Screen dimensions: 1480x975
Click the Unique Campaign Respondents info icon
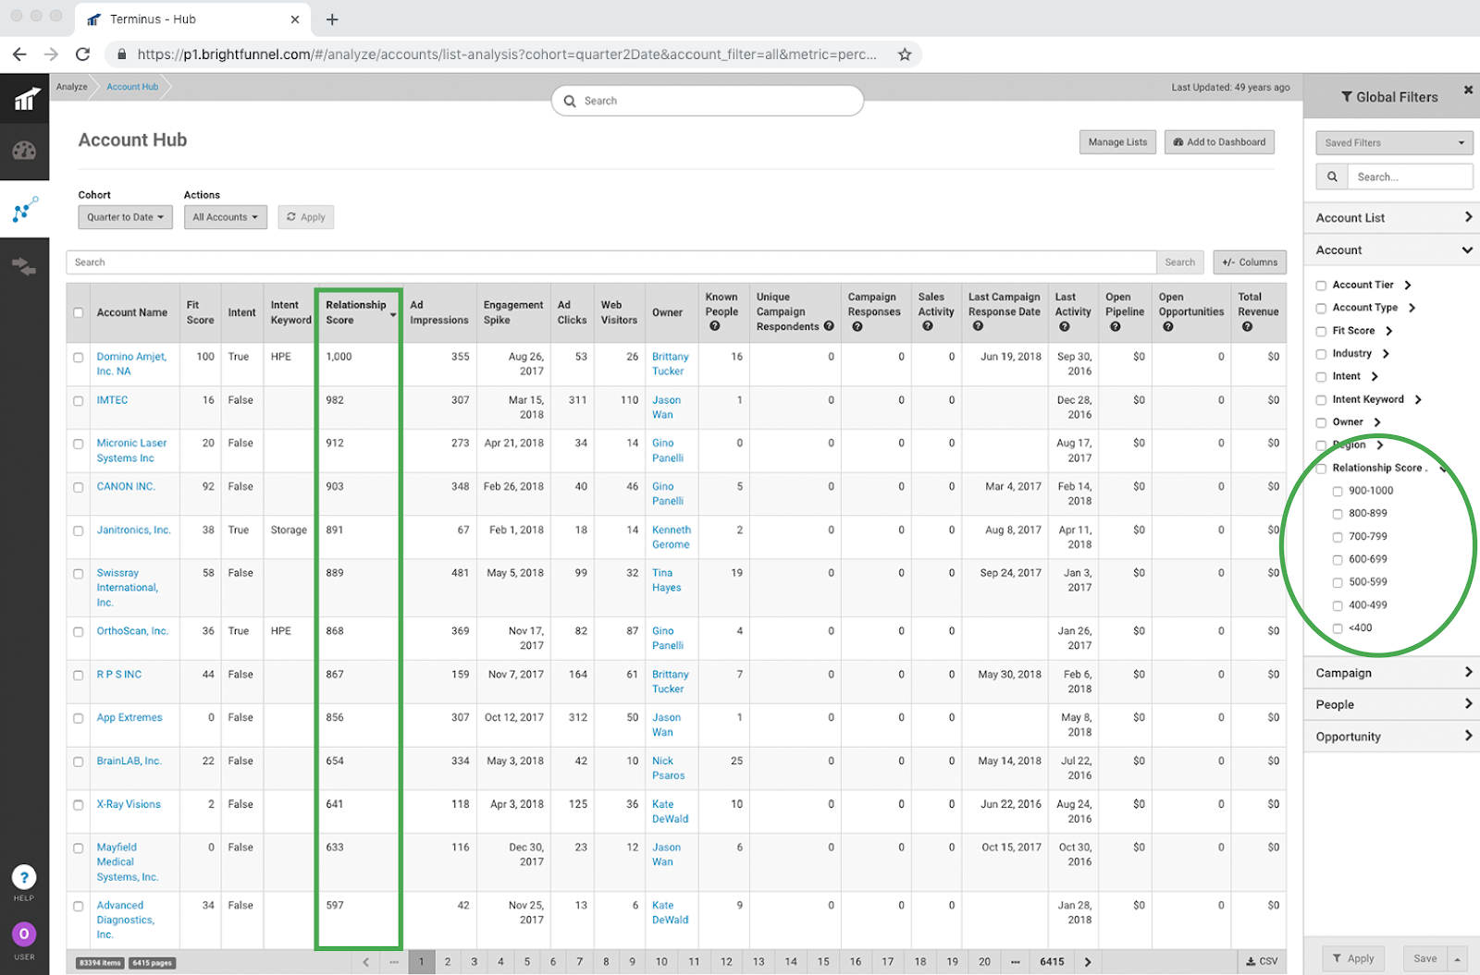[x=829, y=326]
